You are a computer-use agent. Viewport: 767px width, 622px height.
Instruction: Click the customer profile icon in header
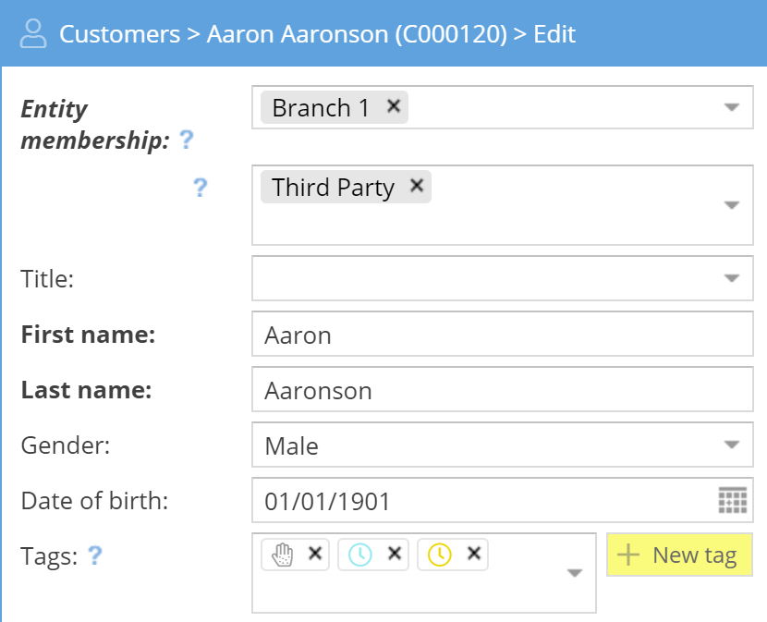(x=33, y=34)
